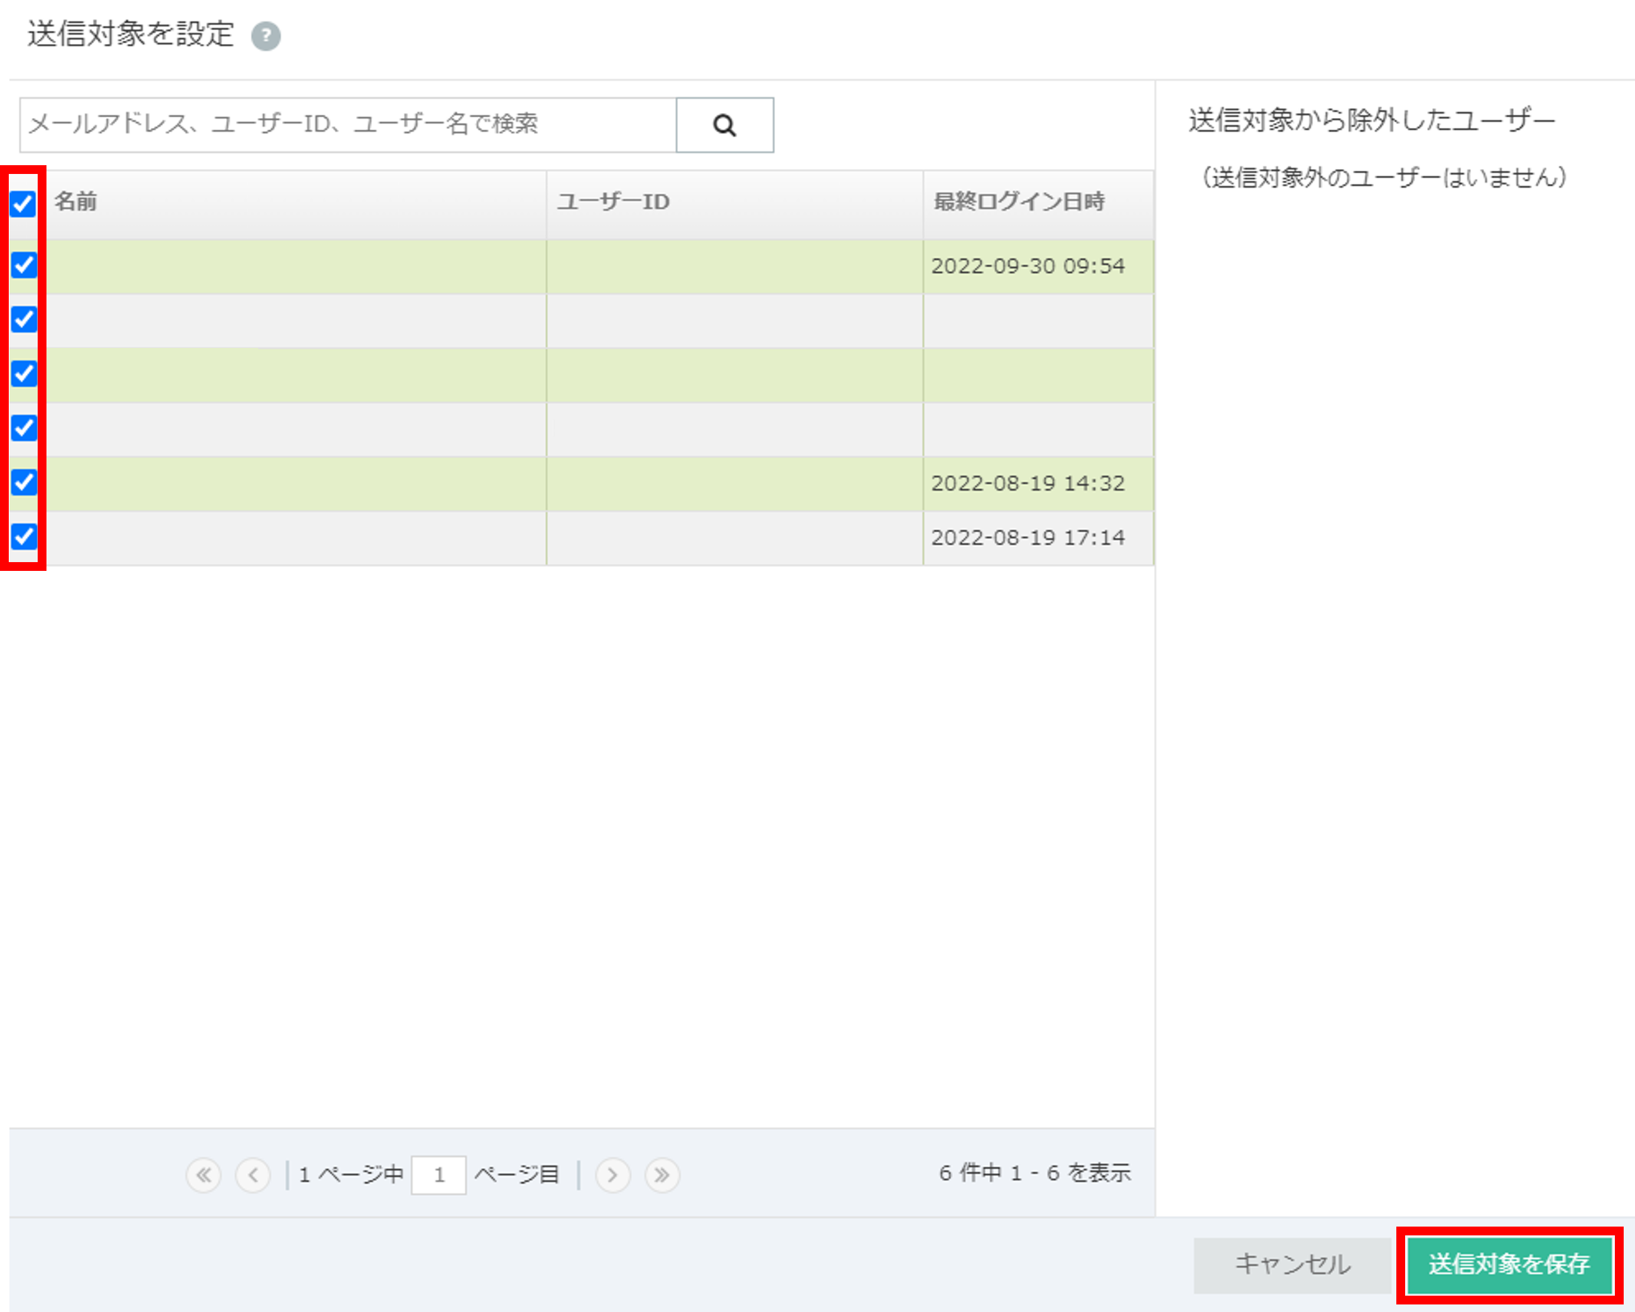Jump to the first page with the « icon
This screenshot has width=1635, height=1312.
(204, 1174)
